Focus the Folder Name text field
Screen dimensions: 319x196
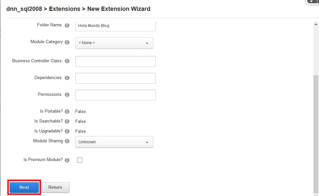coord(115,26)
